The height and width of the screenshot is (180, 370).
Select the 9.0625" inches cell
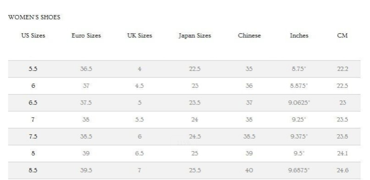pos(299,103)
